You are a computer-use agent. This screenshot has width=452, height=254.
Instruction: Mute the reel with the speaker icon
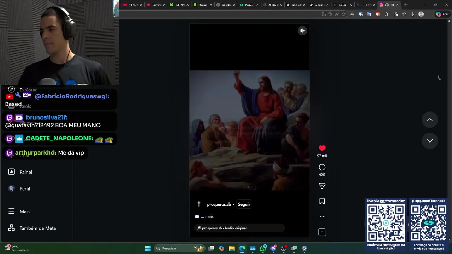(x=302, y=31)
